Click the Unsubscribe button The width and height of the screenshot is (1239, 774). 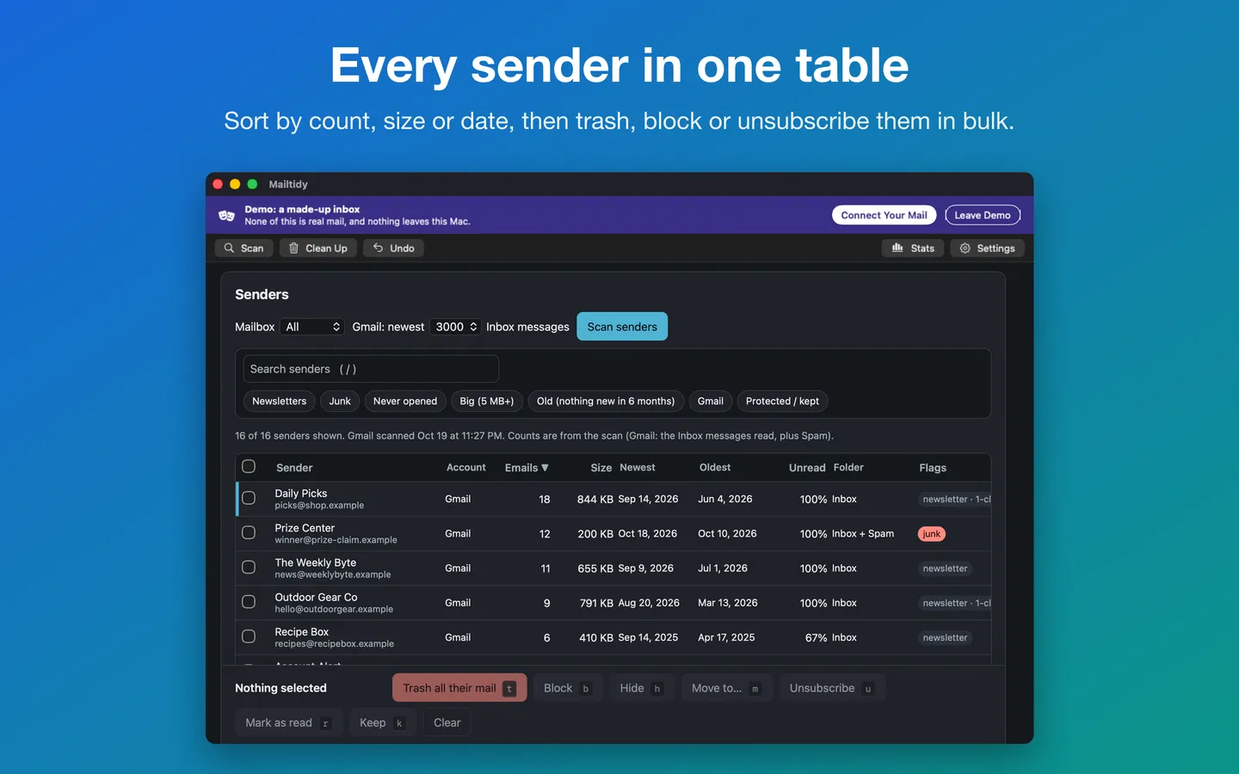coord(832,688)
